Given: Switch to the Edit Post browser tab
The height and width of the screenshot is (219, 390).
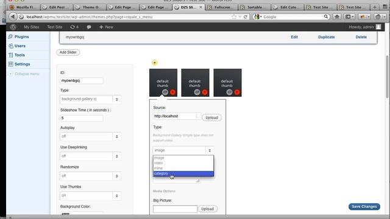Looking at the screenshot, I should (x=57, y=7).
